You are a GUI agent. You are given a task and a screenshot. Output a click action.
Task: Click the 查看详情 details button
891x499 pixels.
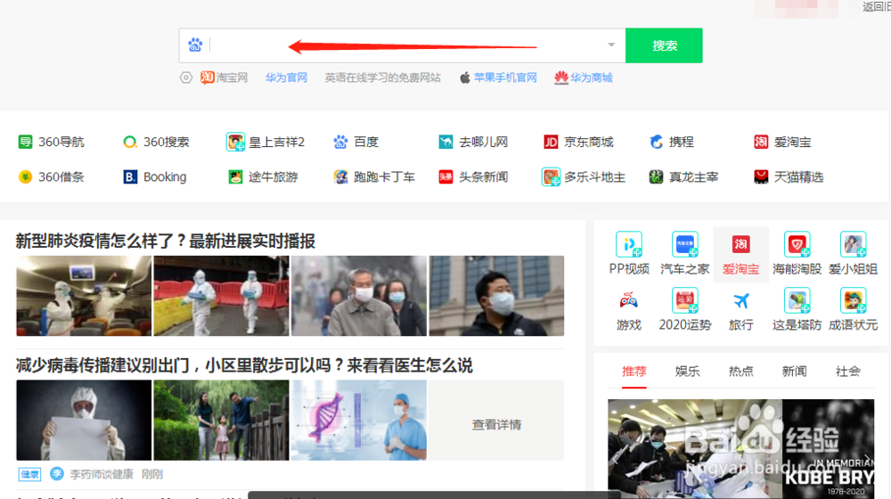(496, 420)
